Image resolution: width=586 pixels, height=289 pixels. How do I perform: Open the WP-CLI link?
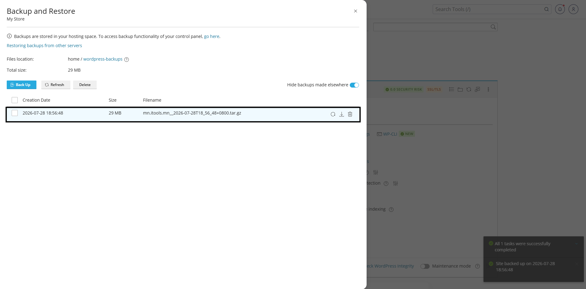click(390, 134)
